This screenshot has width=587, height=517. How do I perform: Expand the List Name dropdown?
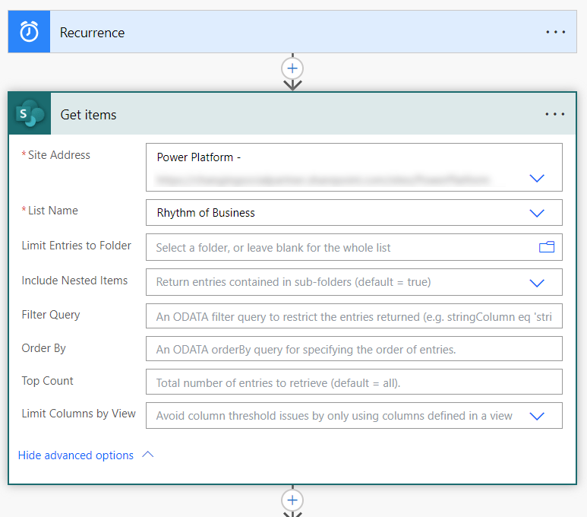(x=537, y=213)
